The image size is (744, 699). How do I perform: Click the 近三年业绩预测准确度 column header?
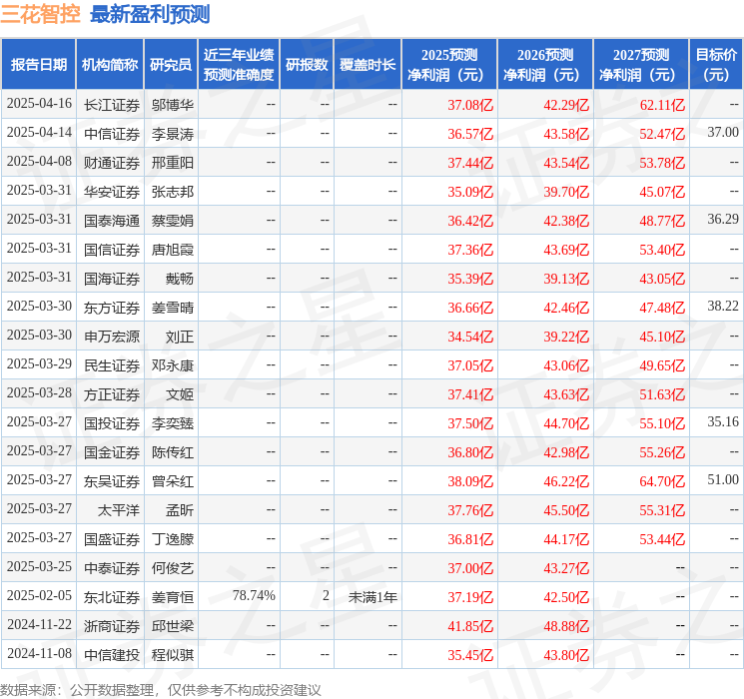pyautogui.click(x=239, y=65)
